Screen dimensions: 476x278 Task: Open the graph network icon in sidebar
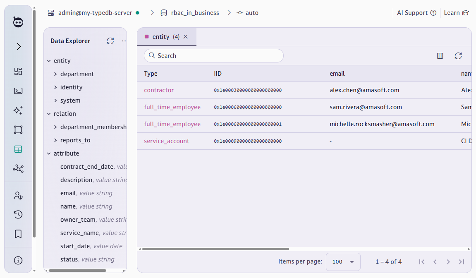click(18, 169)
